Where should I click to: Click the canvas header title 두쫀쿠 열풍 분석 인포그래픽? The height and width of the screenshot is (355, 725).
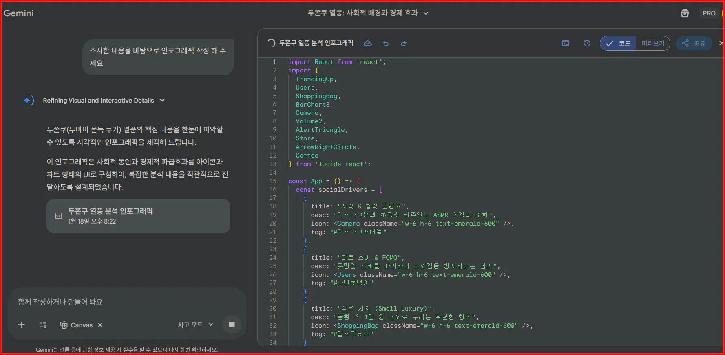316,43
